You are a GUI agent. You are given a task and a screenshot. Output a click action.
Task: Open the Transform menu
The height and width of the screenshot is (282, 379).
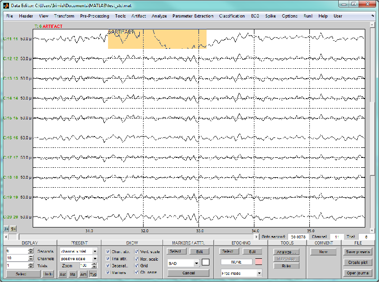tap(64, 16)
